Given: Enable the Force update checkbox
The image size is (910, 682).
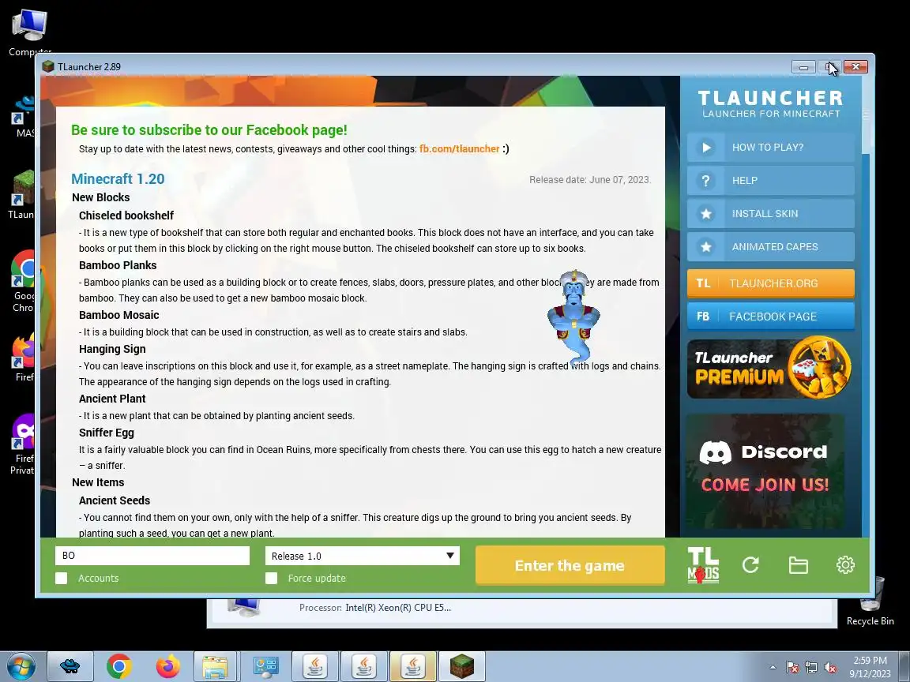Looking at the screenshot, I should click(x=271, y=578).
